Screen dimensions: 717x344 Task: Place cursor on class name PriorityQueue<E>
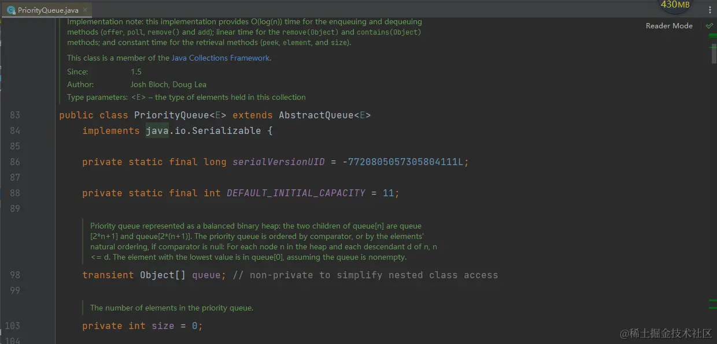(180, 115)
